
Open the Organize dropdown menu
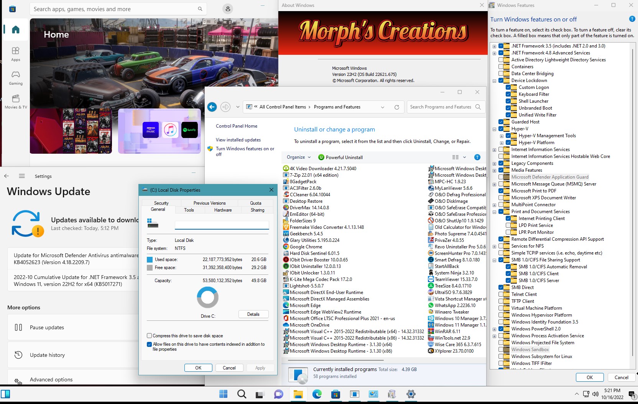click(x=299, y=157)
